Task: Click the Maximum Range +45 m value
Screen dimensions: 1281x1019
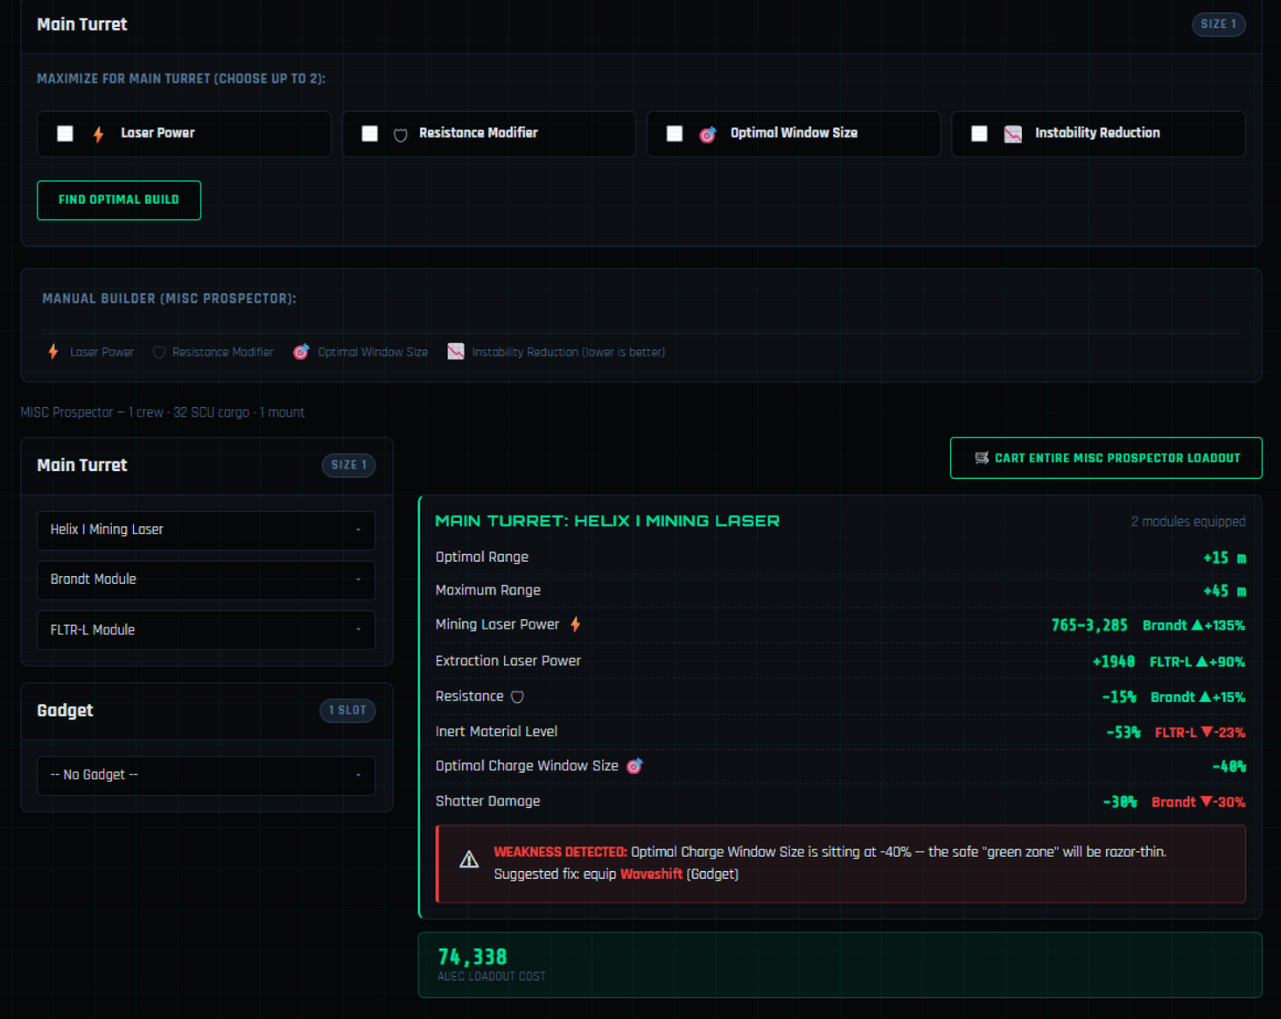Action: click(1224, 592)
